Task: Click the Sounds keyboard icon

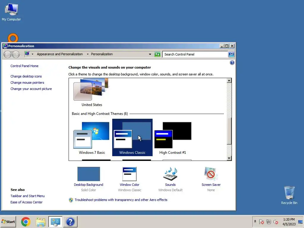Action: point(170,174)
